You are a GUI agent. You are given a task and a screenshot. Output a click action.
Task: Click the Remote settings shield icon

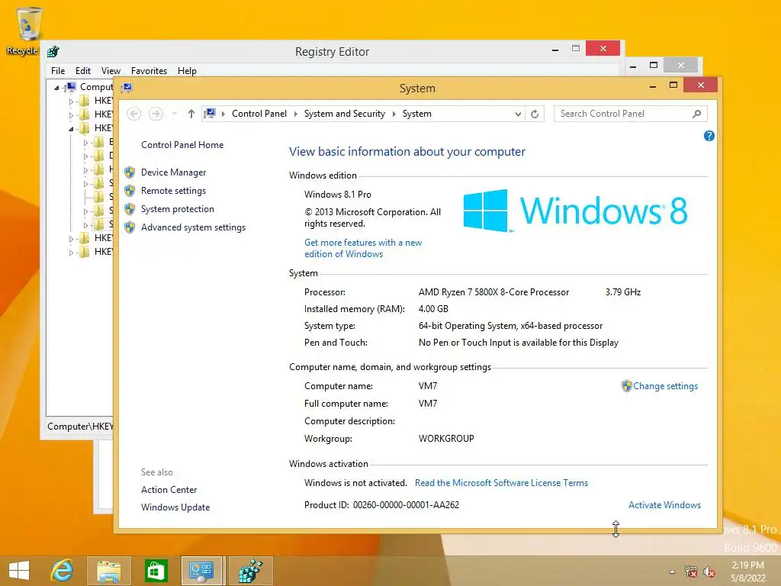tap(130, 191)
